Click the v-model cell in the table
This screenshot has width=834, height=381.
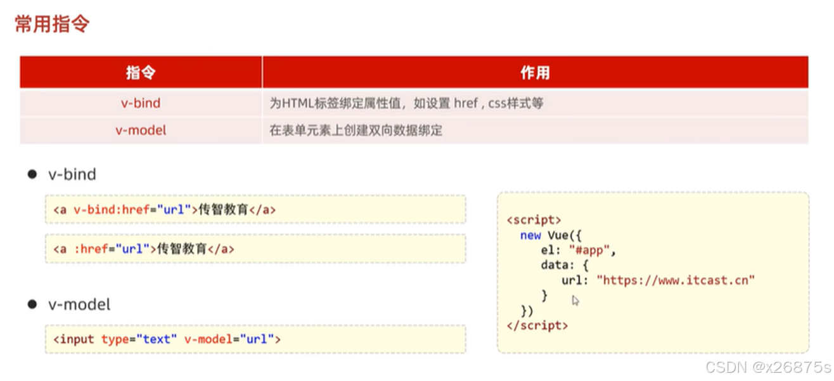[x=141, y=130]
